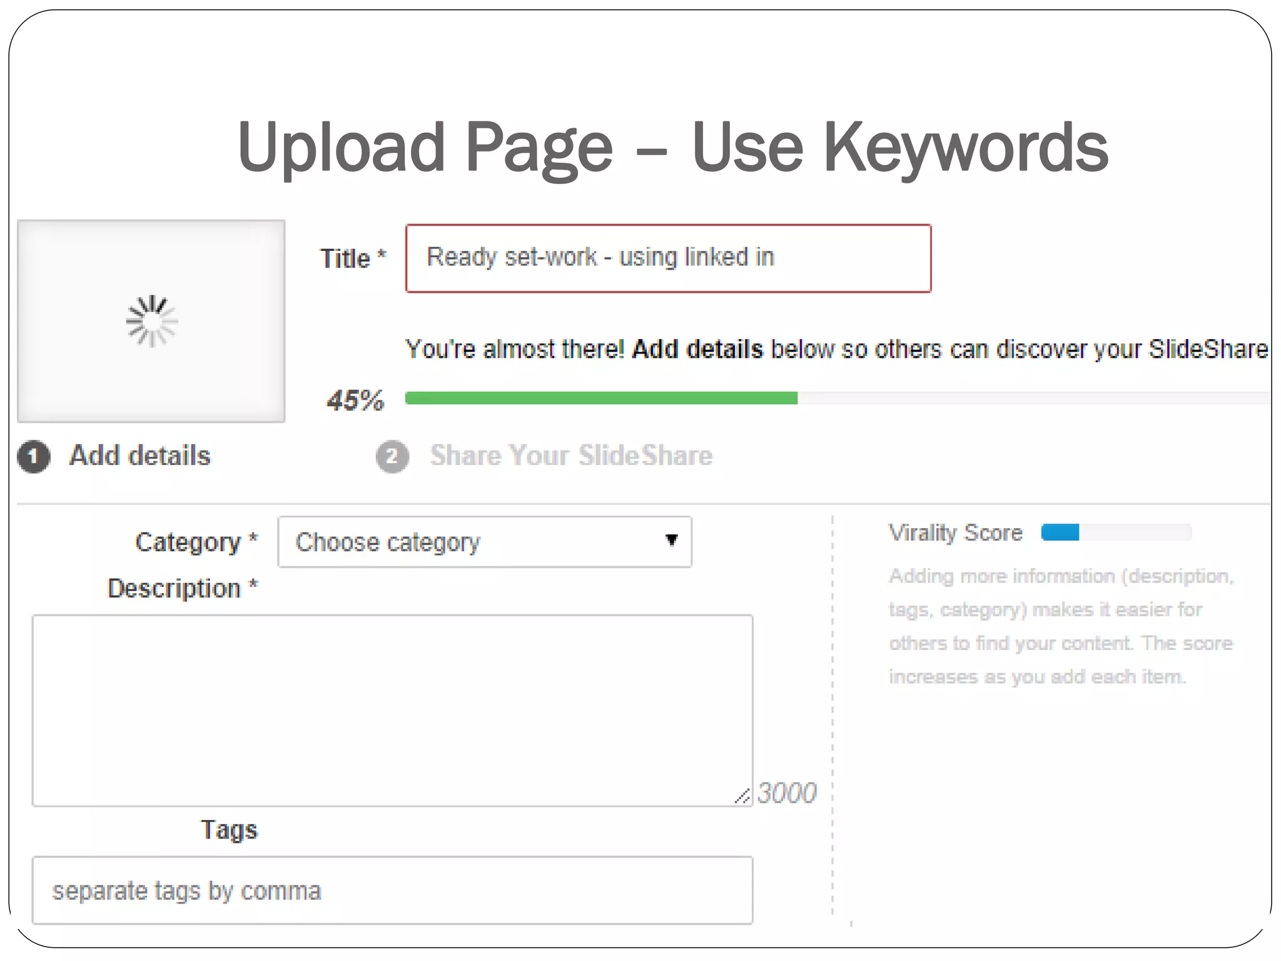Click into the Title field

tap(668, 258)
